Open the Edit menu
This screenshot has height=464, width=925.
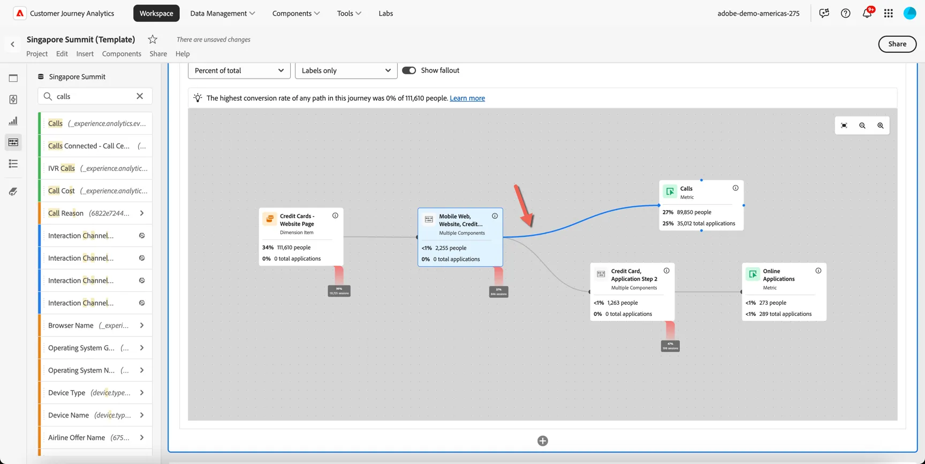pyautogui.click(x=62, y=54)
